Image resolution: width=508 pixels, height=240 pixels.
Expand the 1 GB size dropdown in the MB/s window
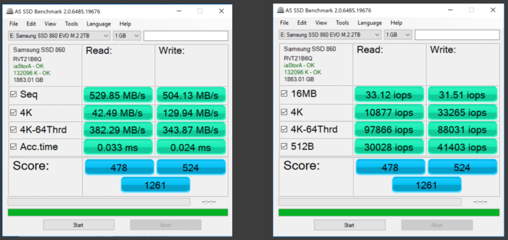127,36
